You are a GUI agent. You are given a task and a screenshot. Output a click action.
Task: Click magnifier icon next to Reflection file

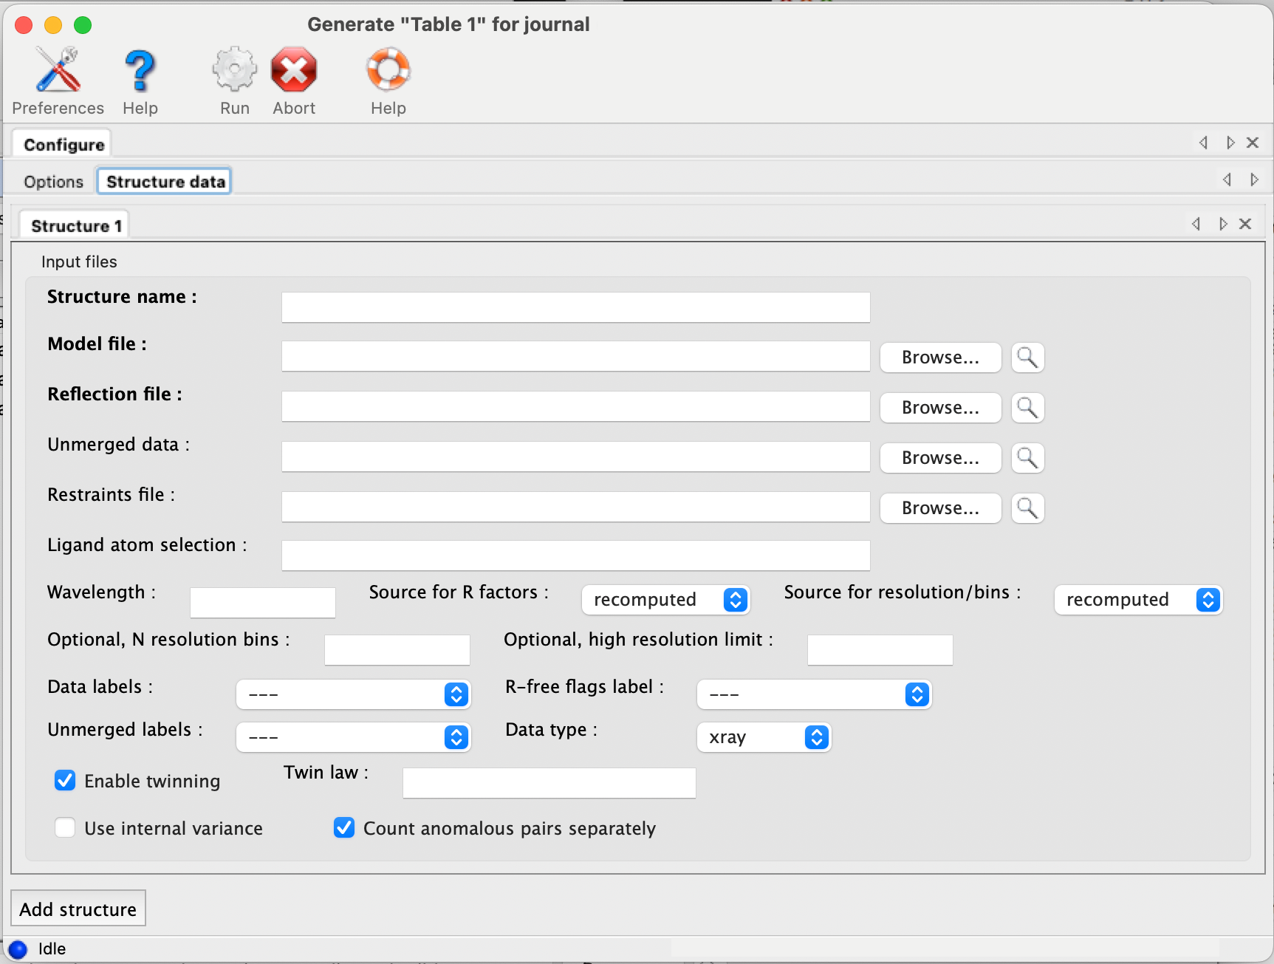pyautogui.click(x=1027, y=408)
